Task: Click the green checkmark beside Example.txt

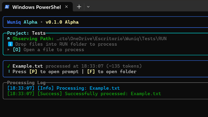Action: (x=9, y=66)
